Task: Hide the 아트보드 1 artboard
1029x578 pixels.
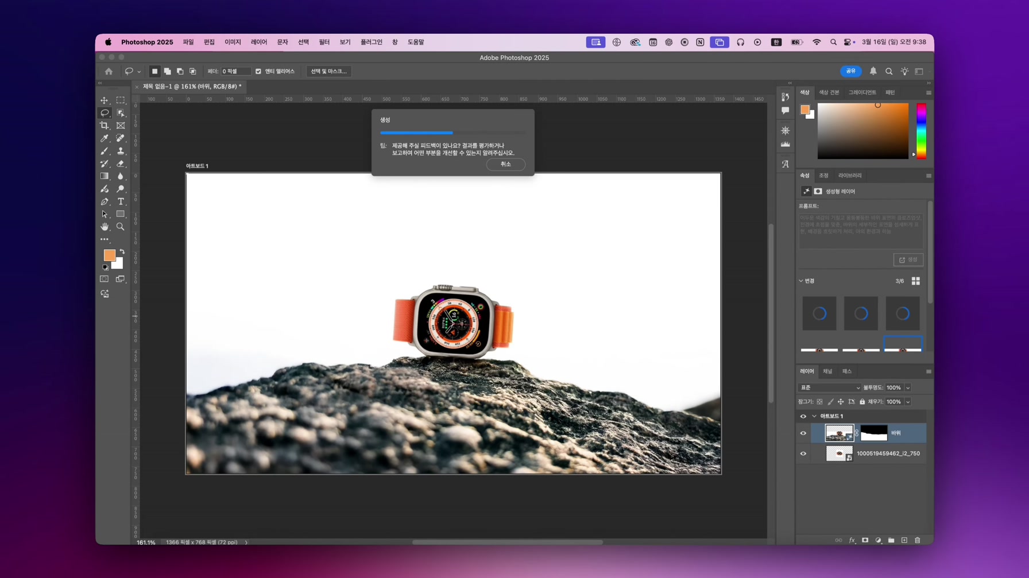Action: click(803, 416)
